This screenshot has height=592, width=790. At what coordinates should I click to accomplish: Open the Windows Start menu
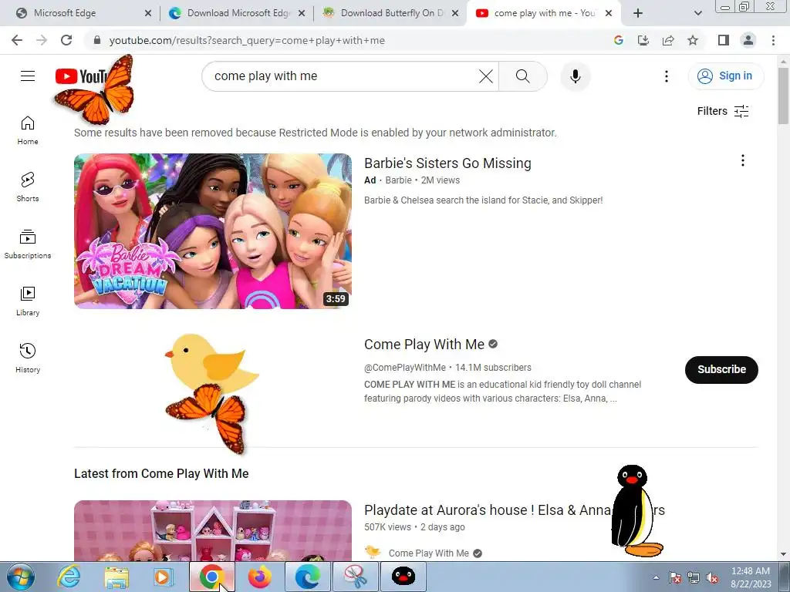(21, 577)
